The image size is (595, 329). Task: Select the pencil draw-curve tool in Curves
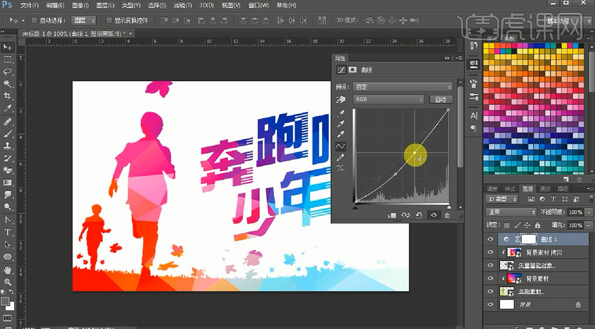(x=340, y=157)
